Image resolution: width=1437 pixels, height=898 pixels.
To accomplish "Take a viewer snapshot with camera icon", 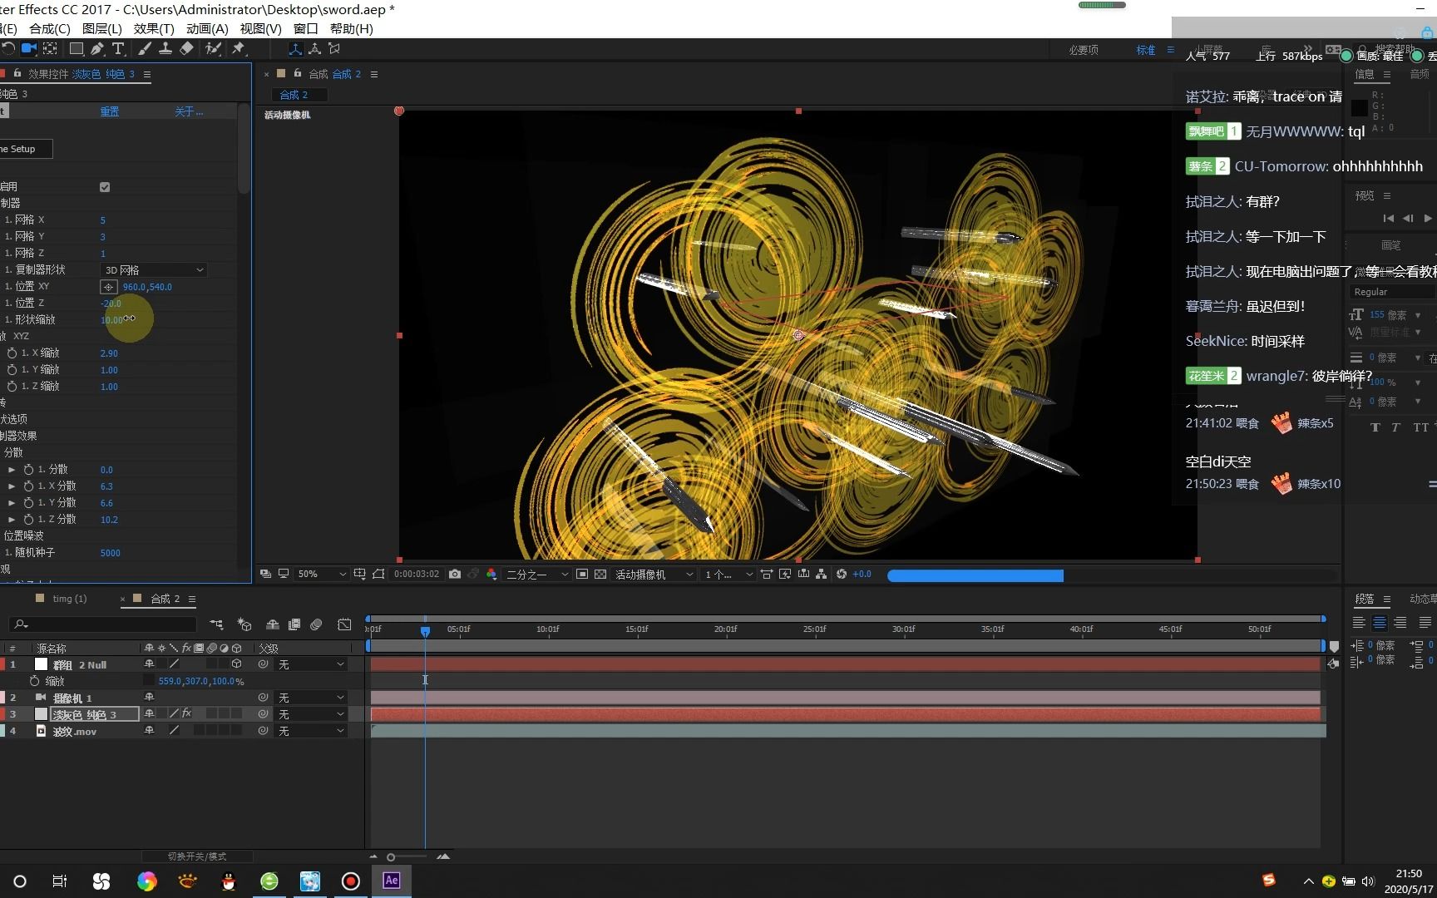I will (x=455, y=574).
